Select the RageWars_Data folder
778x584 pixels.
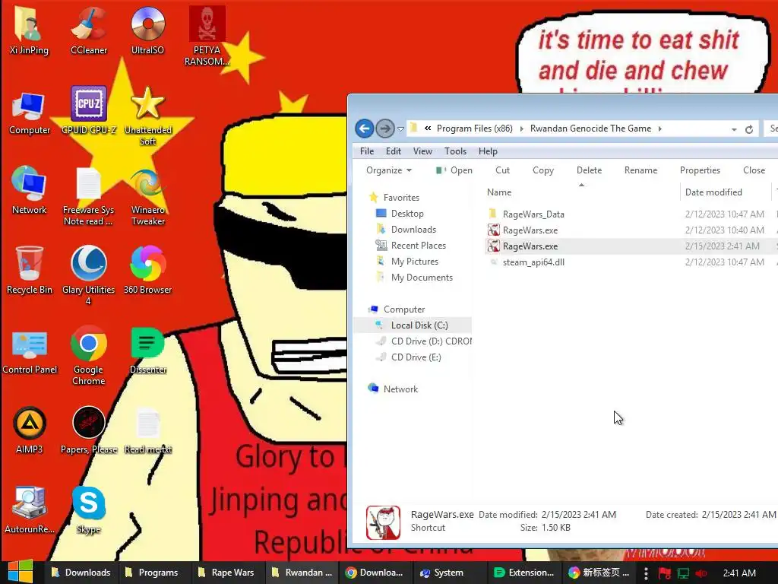[533, 214]
